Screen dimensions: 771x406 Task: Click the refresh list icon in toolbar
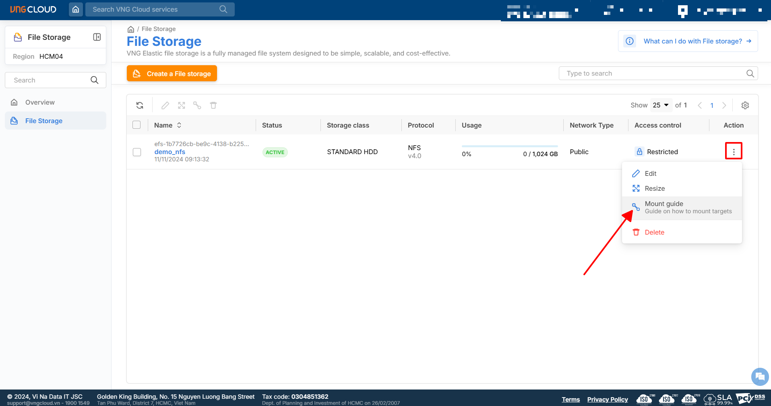(140, 105)
